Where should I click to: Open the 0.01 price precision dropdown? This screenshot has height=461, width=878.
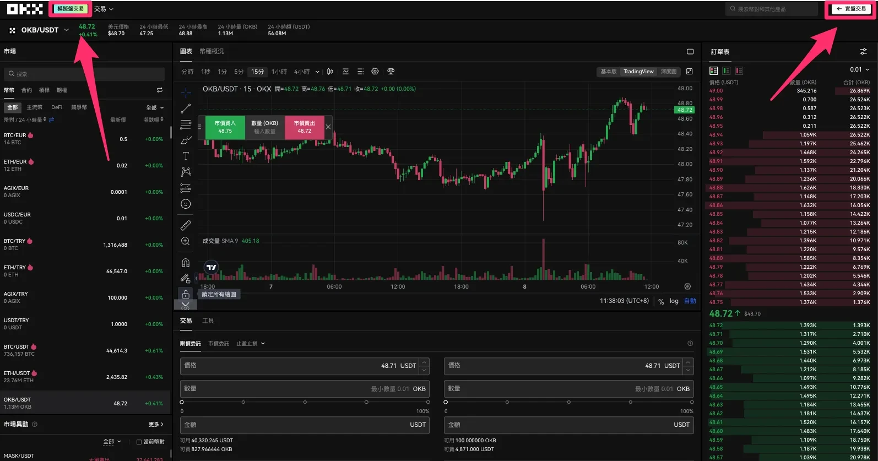pos(860,69)
